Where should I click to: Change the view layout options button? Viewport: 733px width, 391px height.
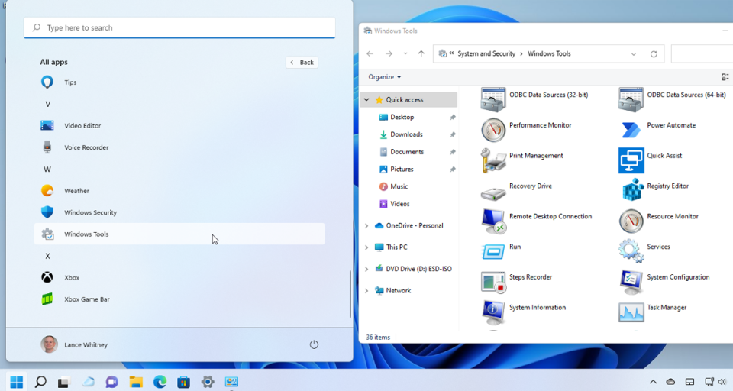click(725, 77)
